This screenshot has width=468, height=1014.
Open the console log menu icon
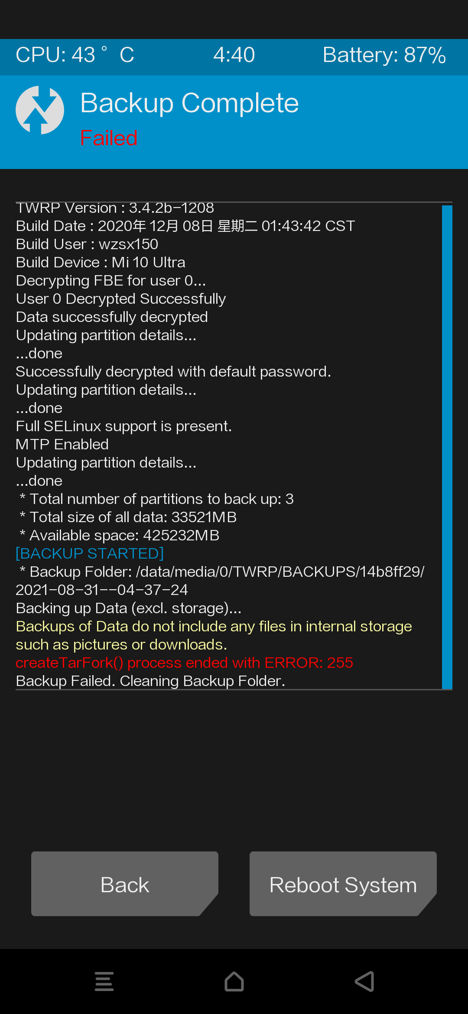104,981
